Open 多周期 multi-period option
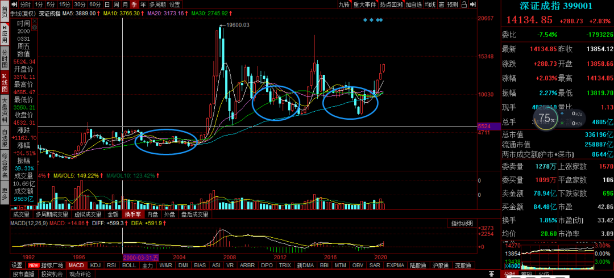 (157, 5)
